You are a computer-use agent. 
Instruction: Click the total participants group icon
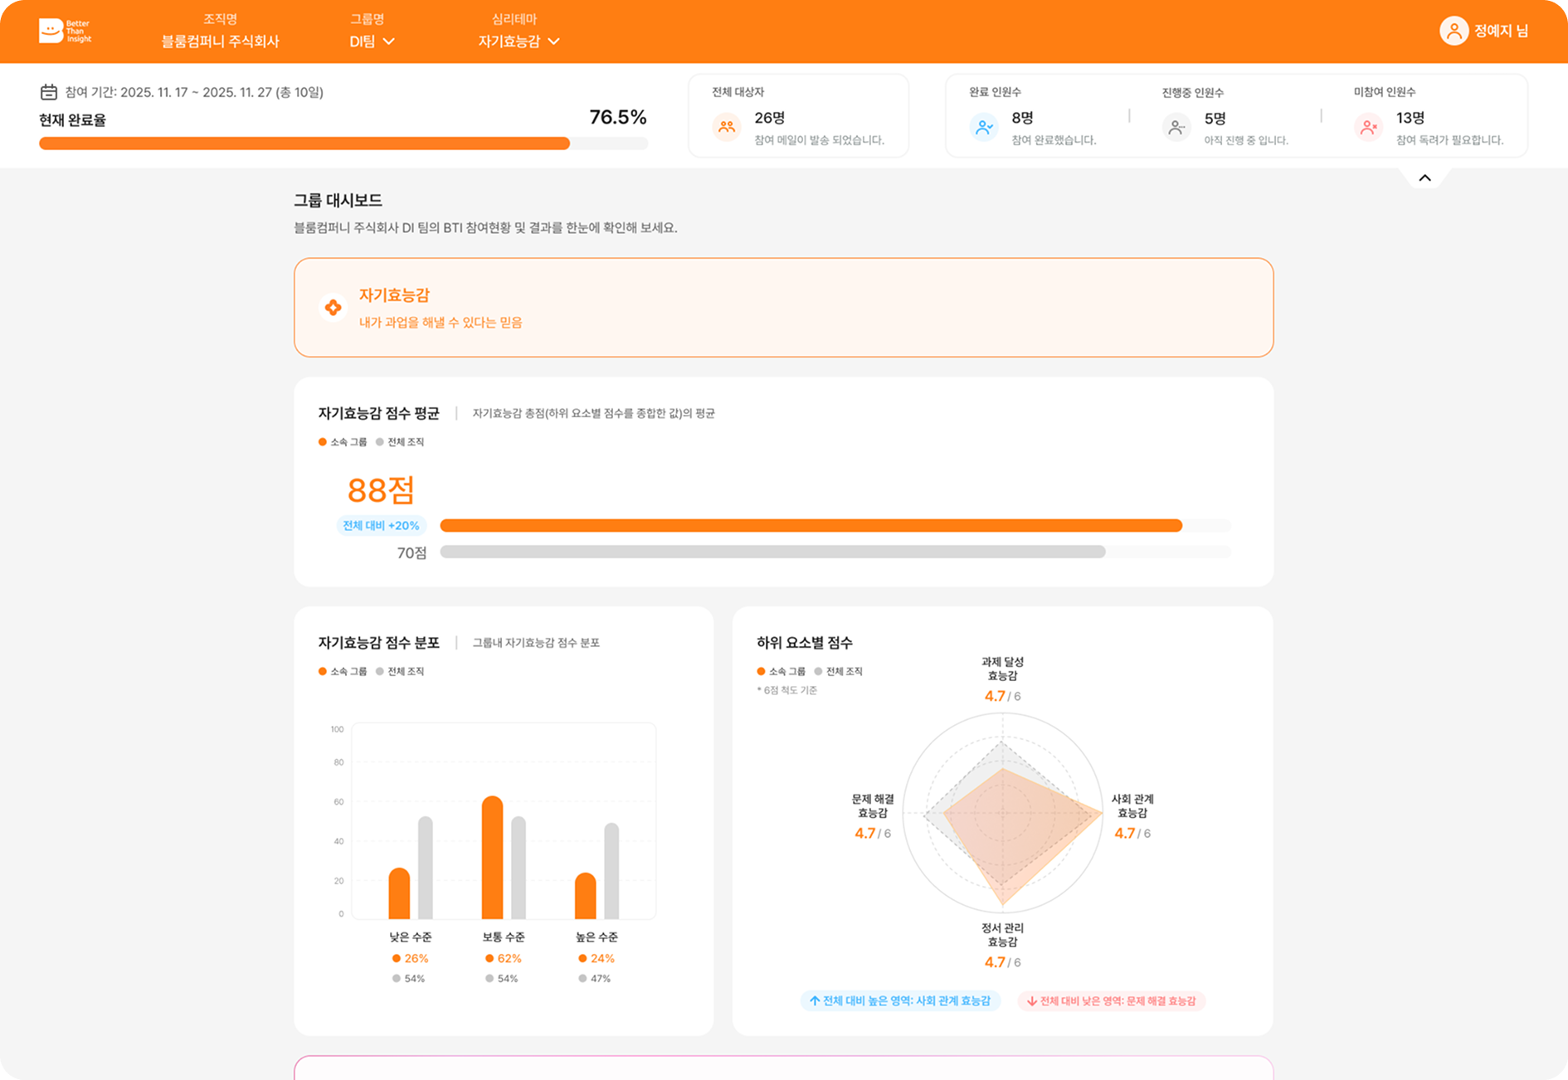tap(727, 127)
